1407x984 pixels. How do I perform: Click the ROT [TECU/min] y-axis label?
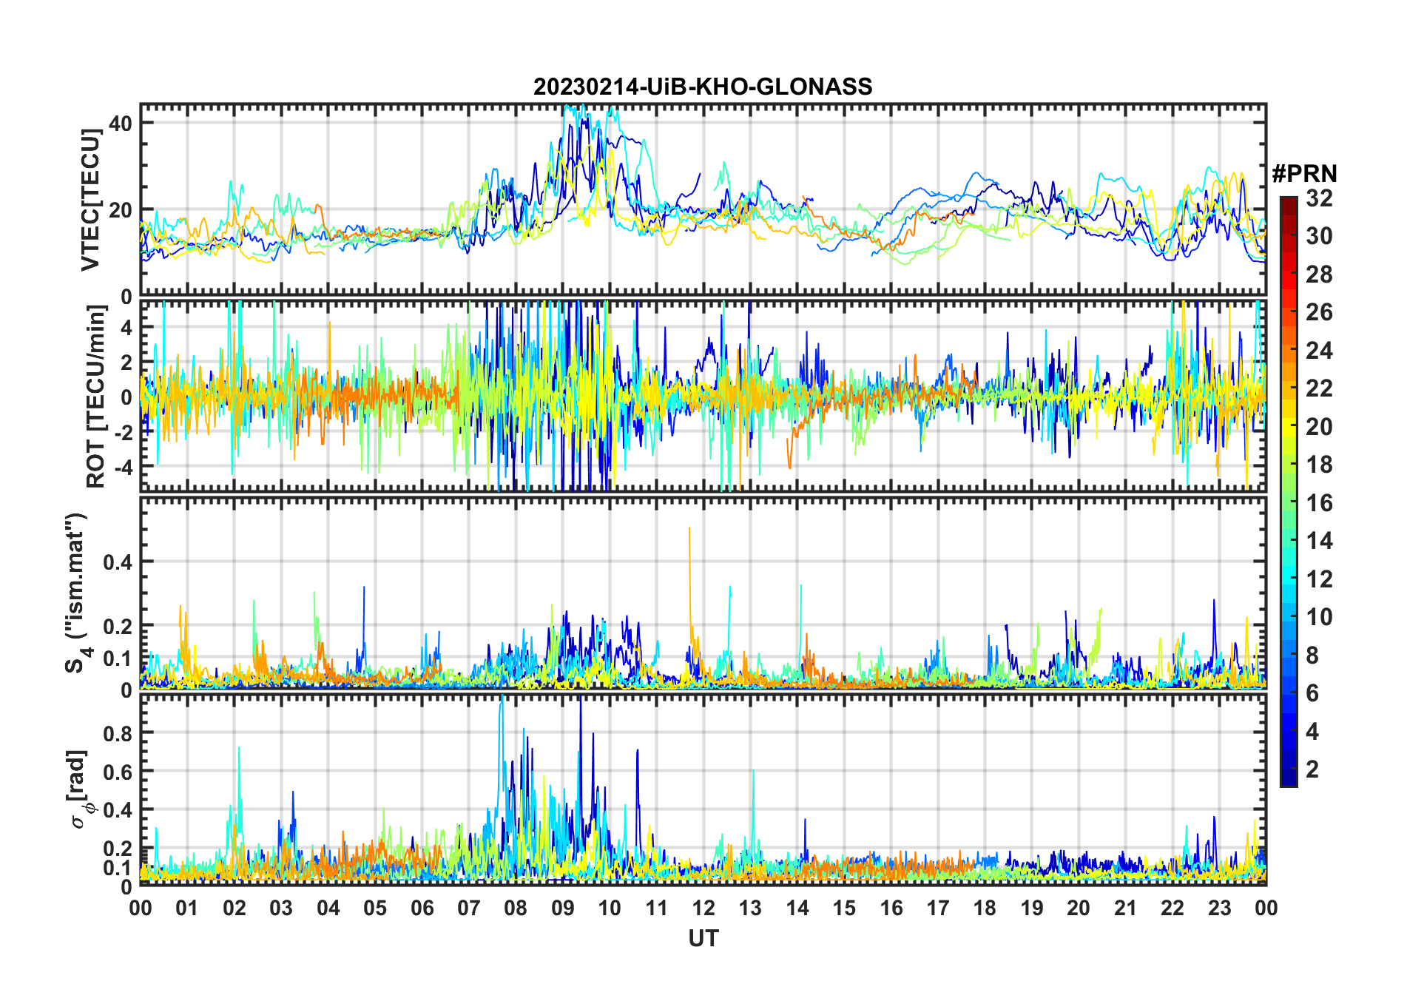click(96, 397)
